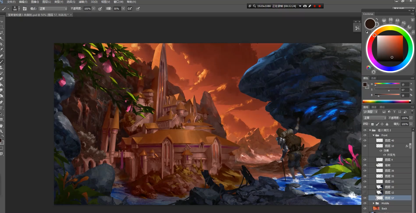Open the 文件(F) menu
Image resolution: width=416 pixels, height=213 pixels.
[11, 2]
